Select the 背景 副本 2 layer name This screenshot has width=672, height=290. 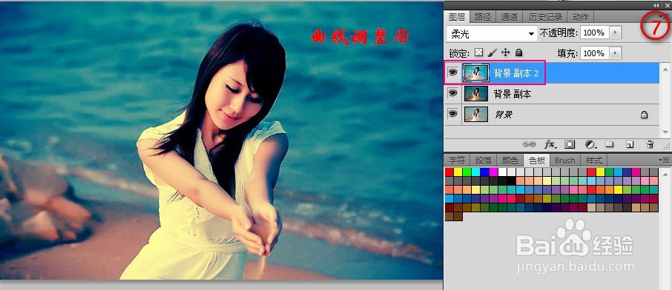(x=515, y=73)
